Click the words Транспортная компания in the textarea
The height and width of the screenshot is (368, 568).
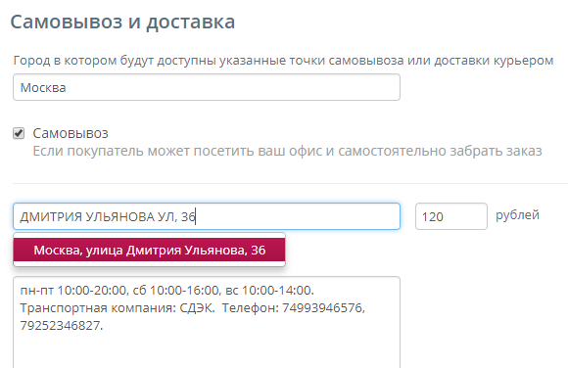[98, 308]
